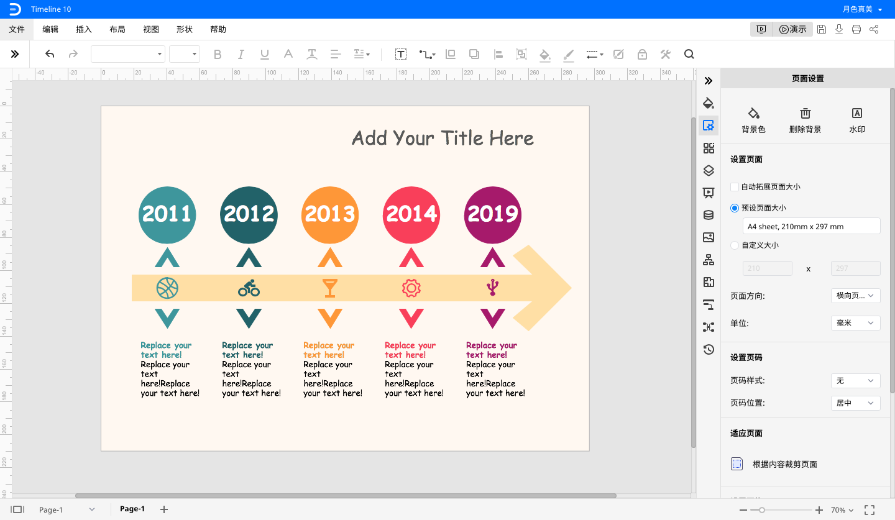Select 自定义大小 radio button

point(735,245)
